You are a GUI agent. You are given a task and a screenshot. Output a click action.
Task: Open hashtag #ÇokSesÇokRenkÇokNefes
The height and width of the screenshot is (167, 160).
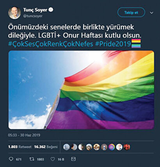(51, 44)
